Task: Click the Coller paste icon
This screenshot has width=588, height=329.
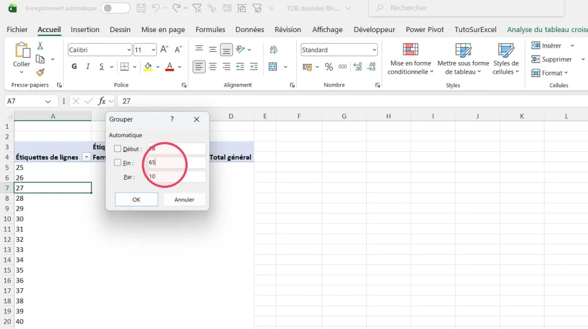Action: coord(22,50)
